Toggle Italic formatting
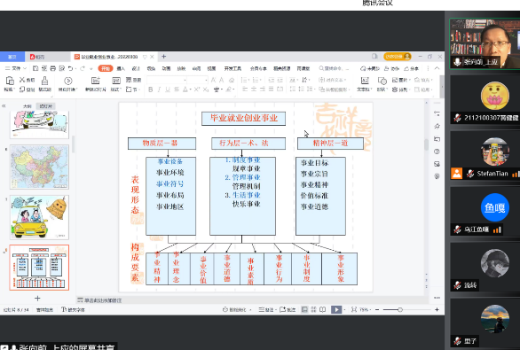The height and width of the screenshot is (350, 520). [x=159, y=89]
